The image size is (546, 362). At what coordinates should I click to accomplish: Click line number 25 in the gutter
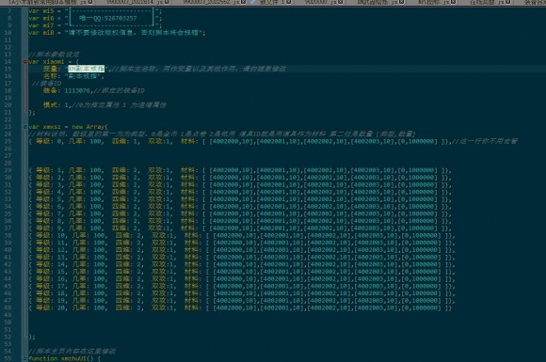click(8, 141)
